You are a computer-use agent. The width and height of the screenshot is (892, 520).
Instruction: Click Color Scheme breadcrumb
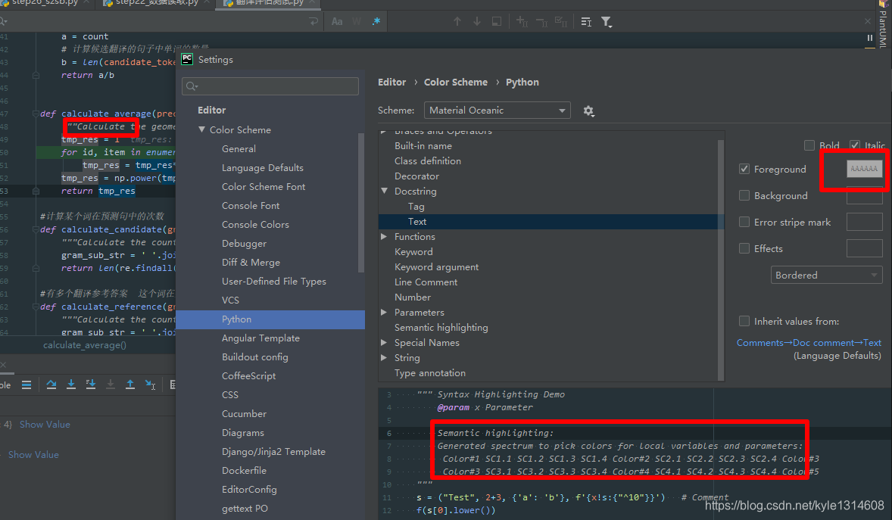[456, 82]
